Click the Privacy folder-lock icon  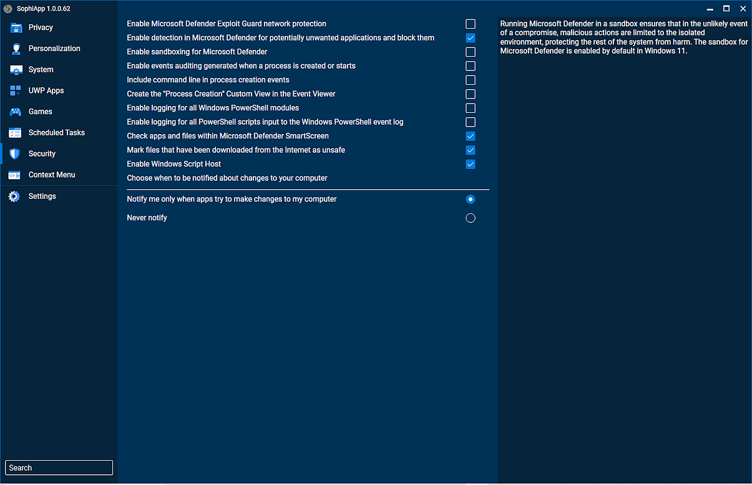(16, 27)
